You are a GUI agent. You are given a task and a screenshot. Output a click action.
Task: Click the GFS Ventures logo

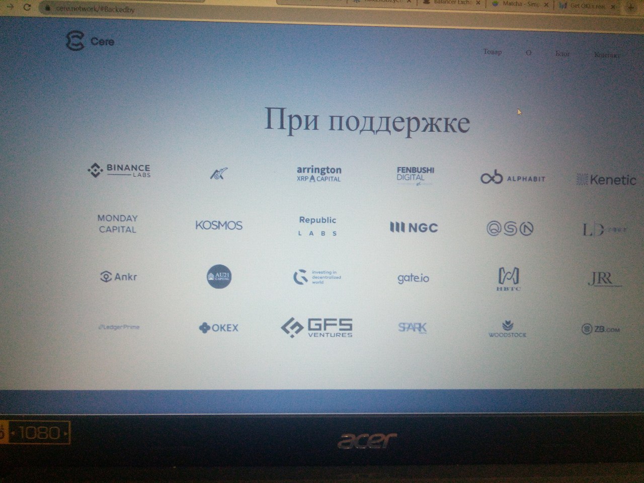pos(316,328)
